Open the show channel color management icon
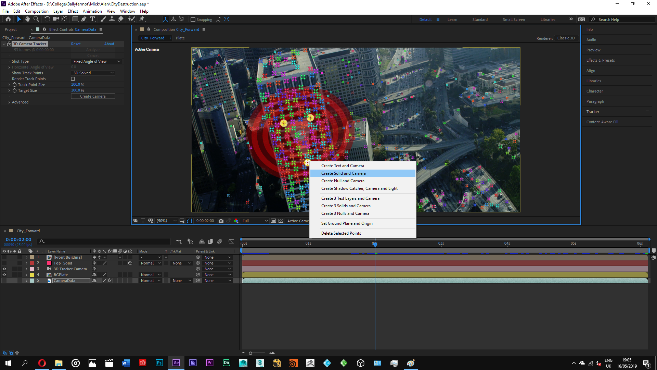 [x=236, y=221]
